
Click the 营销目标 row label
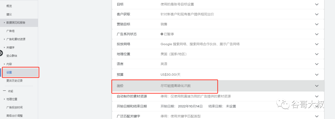pyautogui.click(x=123, y=24)
